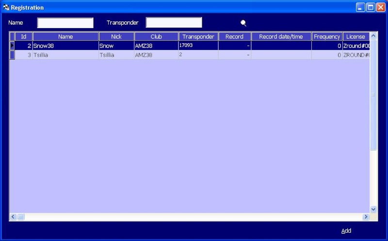Click the frequency 0 cell in Tsillia row
Screen dimensions: 388x241
point(327,55)
